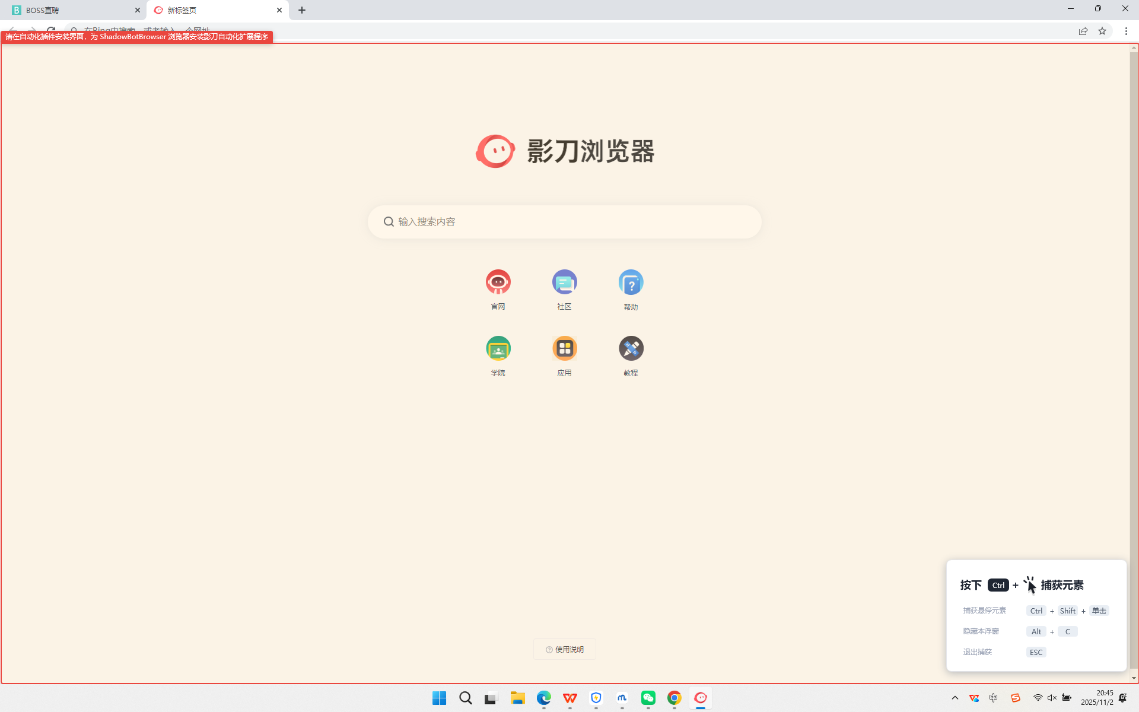Focus the 输入搜索内容 search box
The width and height of the screenshot is (1139, 712).
[x=565, y=222]
